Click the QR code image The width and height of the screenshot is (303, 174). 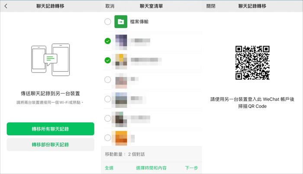point(252,63)
